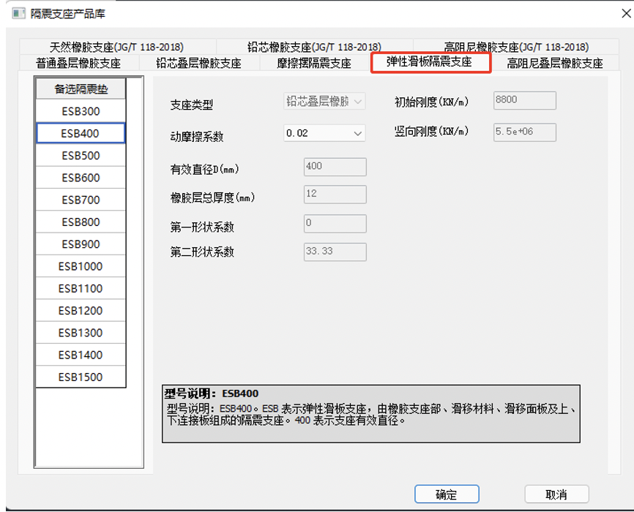Pick ESB1000 from the list

[79, 266]
